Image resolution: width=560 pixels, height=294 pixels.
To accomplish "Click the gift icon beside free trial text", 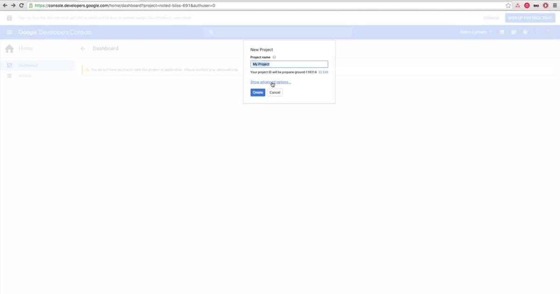I will pos(9,18).
